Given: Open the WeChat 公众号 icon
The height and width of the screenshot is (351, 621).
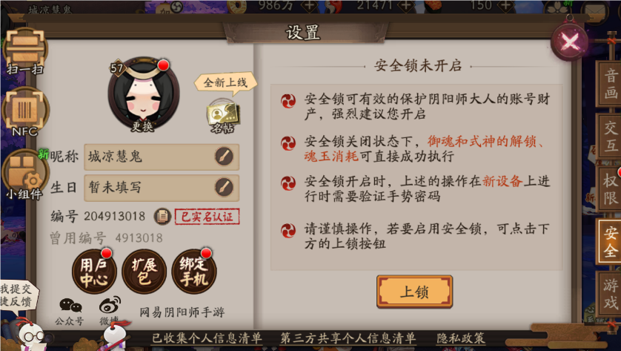Looking at the screenshot, I should tap(70, 312).
